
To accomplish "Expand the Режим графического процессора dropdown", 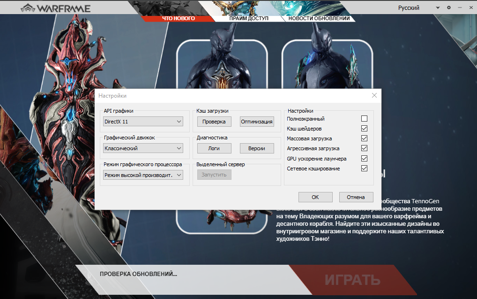I will point(143,175).
